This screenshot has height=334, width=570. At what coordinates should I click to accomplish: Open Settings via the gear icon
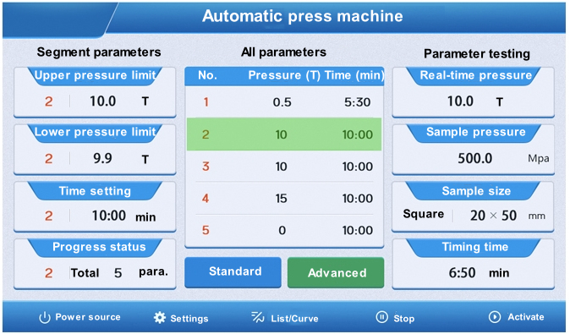(160, 318)
